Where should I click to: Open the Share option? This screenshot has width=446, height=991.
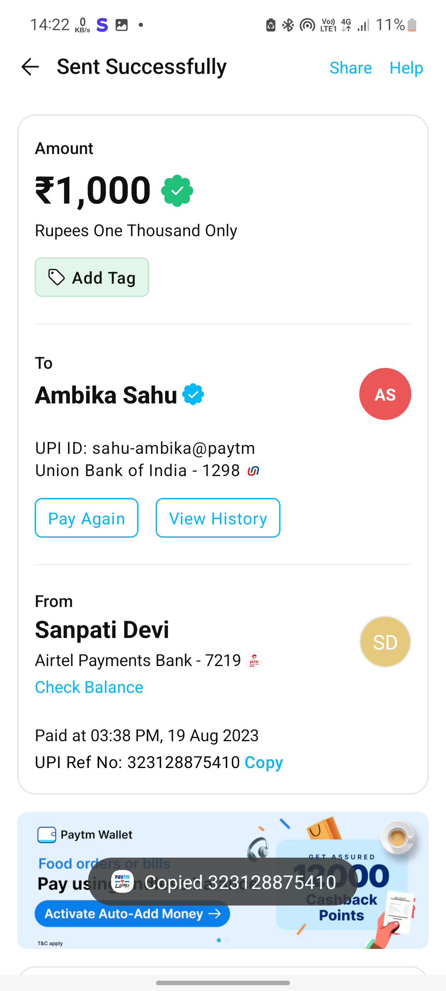pos(351,68)
